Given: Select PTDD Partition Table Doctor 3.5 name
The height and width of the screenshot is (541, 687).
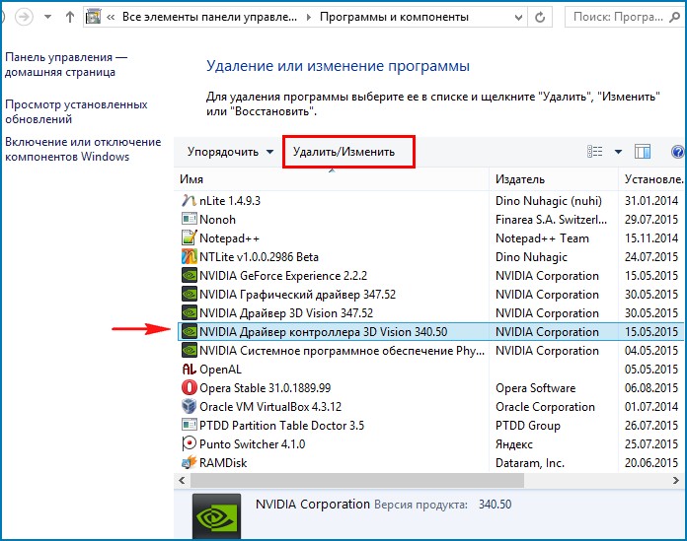Looking at the screenshot, I should [281, 425].
